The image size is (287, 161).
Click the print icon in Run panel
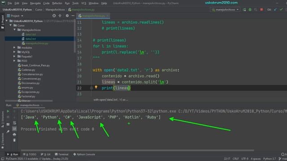[x=14, y=135]
